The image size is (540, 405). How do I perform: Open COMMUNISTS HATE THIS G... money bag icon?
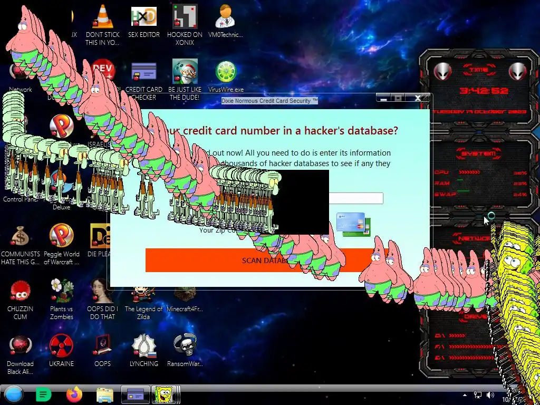coord(21,236)
